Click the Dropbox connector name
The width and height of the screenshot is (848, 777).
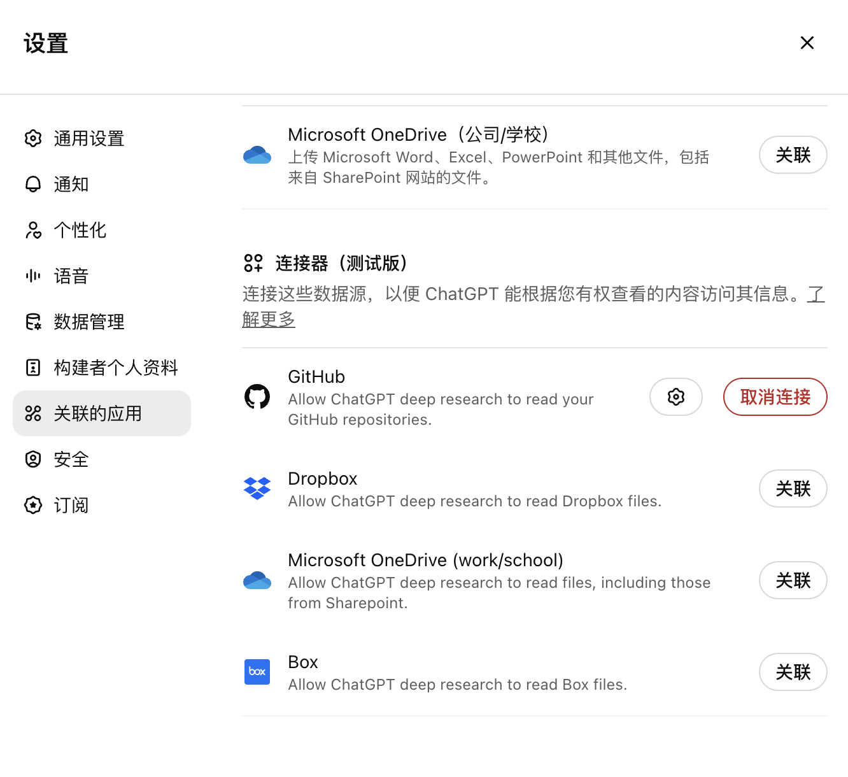(323, 478)
